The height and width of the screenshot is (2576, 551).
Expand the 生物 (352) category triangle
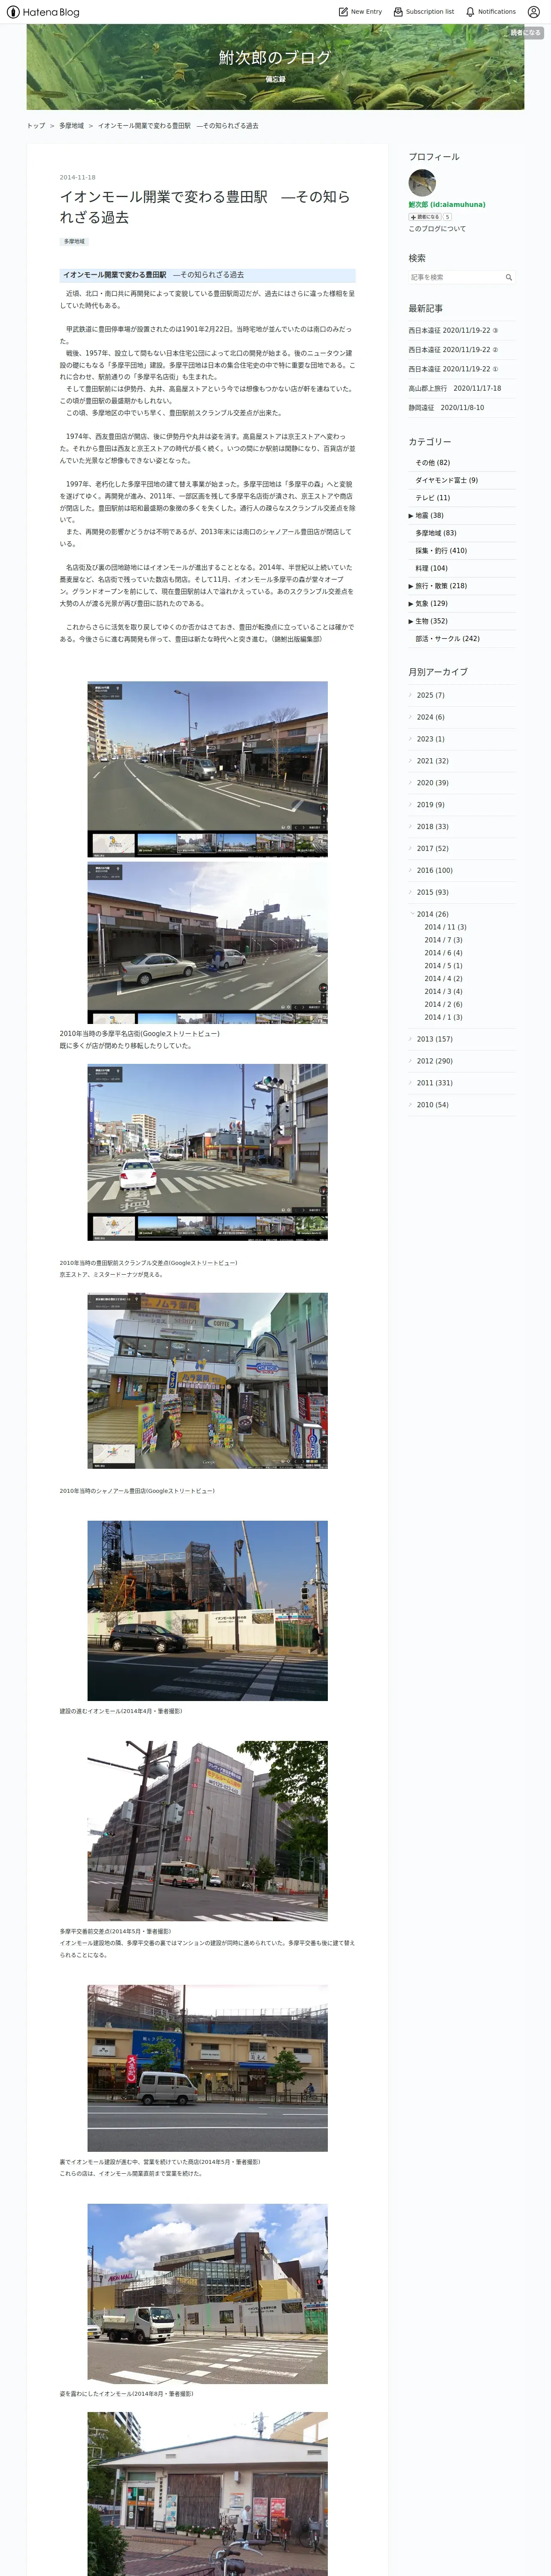point(411,621)
